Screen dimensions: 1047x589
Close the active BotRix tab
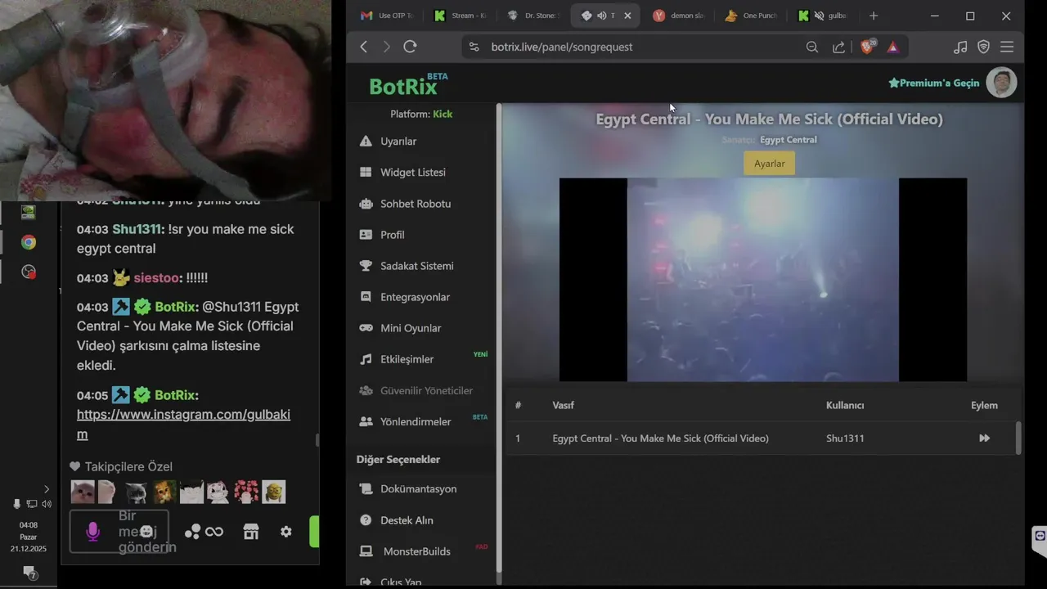coord(627,16)
